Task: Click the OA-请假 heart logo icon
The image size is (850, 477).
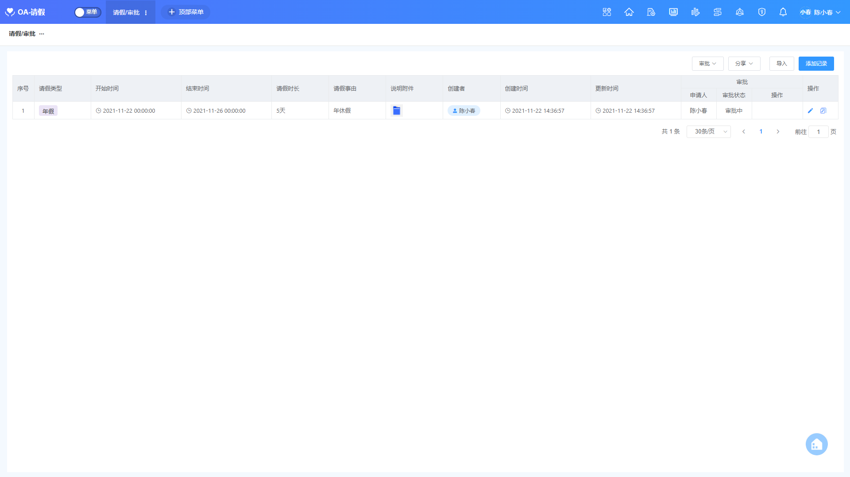Action: [x=10, y=12]
